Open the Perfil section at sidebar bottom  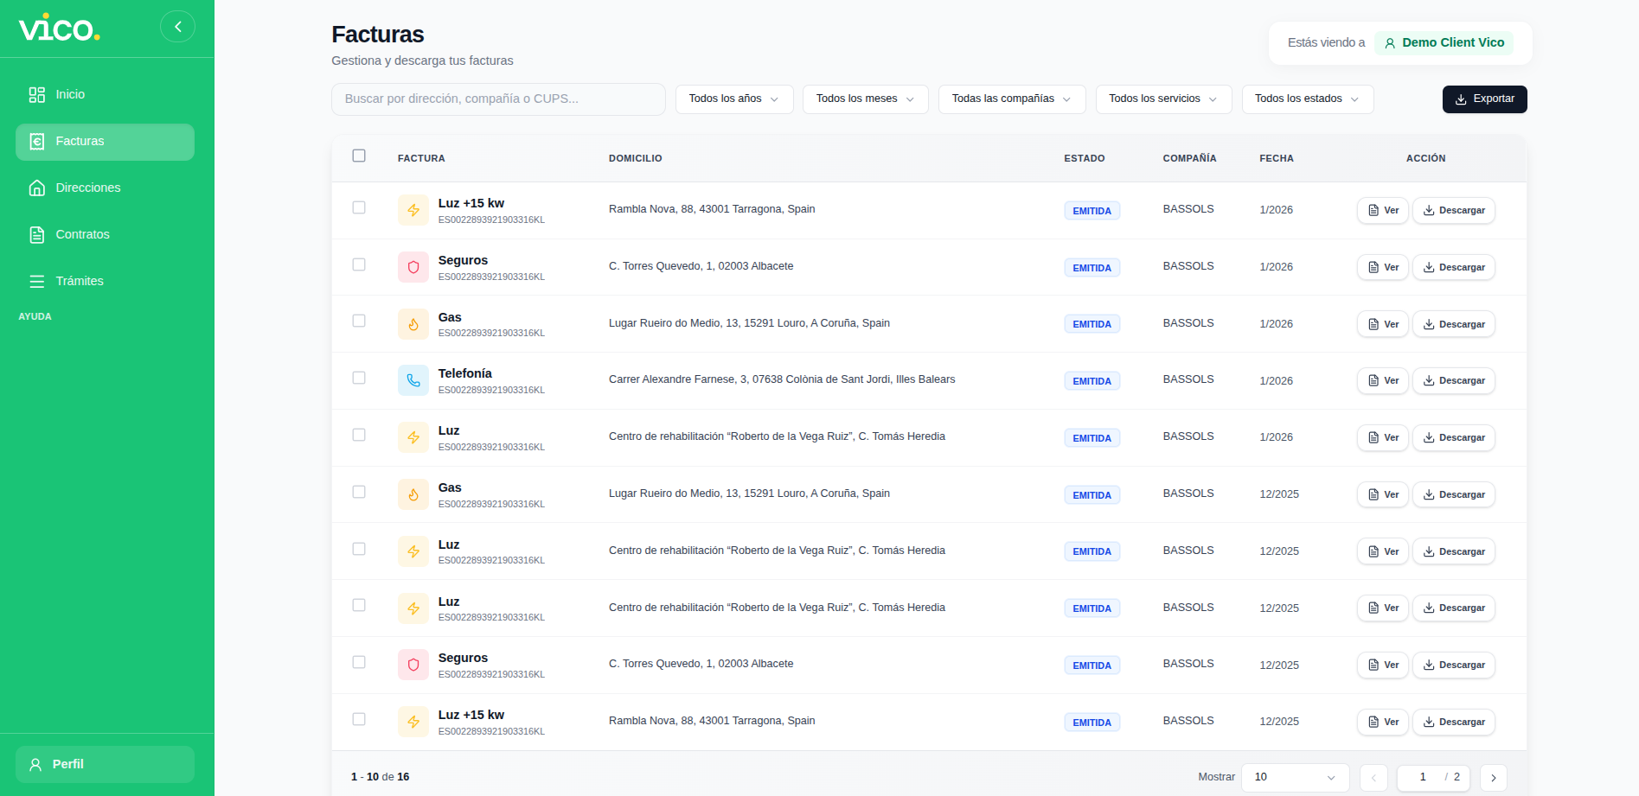(105, 764)
